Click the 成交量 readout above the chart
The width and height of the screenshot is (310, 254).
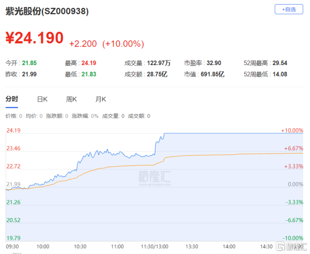pyautogui.click(x=113, y=116)
